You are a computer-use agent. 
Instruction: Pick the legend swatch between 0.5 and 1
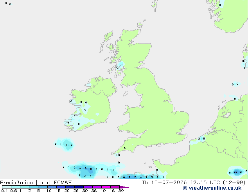(x=16, y=187)
